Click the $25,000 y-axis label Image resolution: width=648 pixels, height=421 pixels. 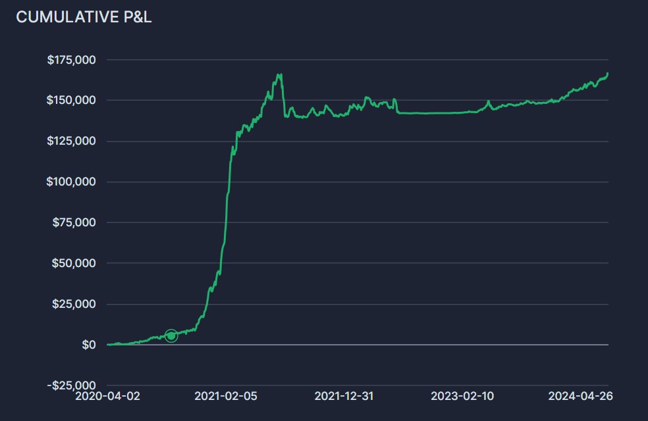74,304
